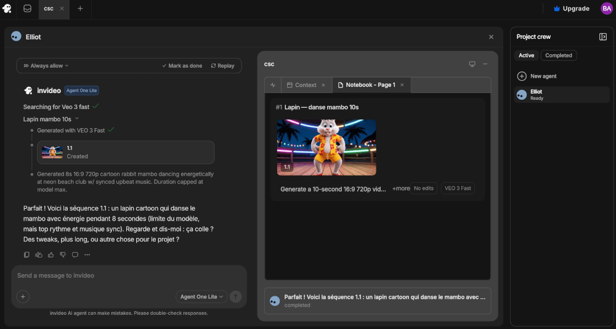Expand the prompt with +more

pos(401,189)
